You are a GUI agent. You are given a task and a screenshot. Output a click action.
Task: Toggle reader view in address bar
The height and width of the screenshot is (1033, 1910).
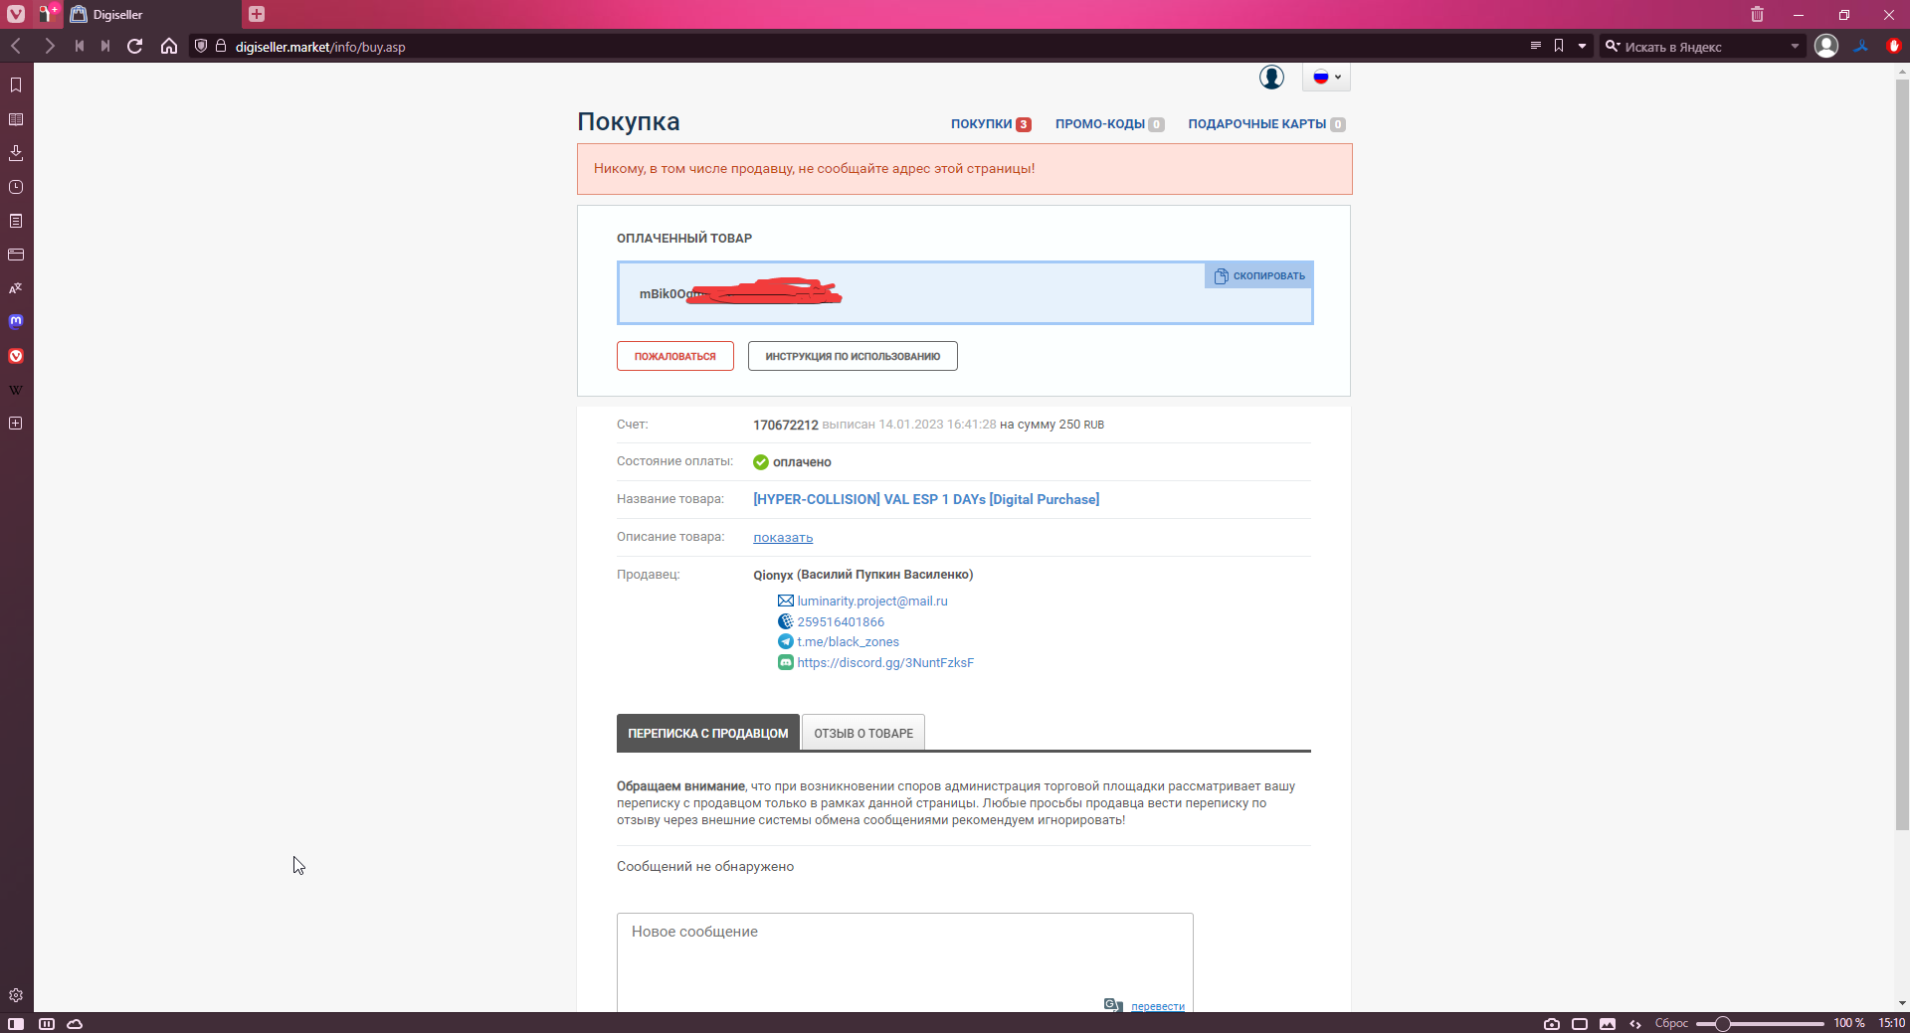click(x=1535, y=46)
